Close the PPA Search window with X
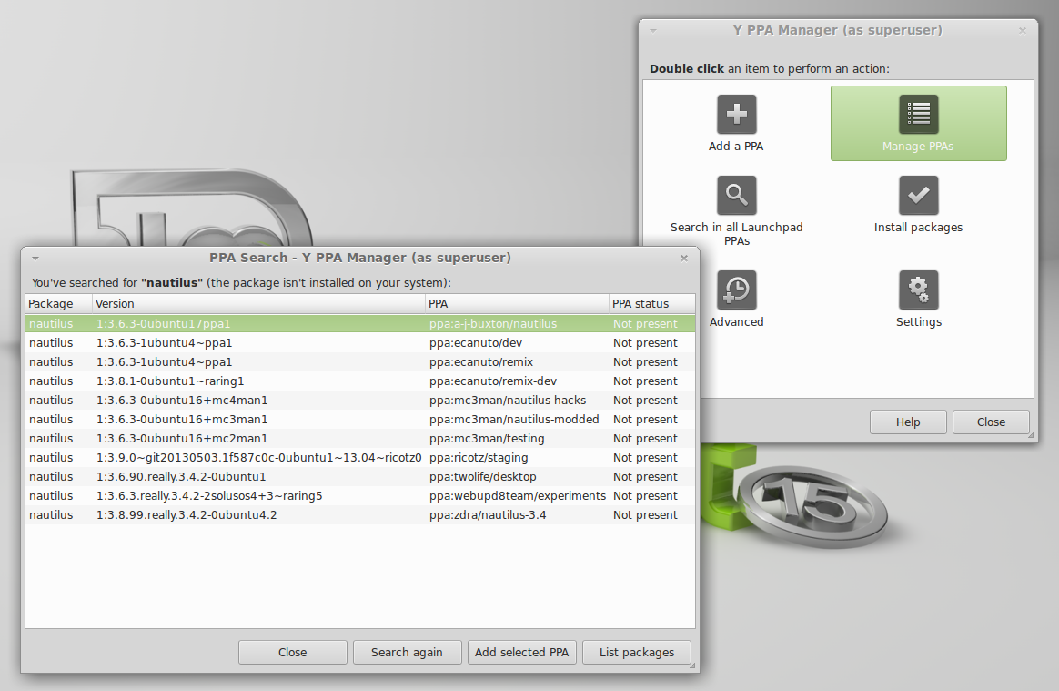The height and width of the screenshot is (691, 1059). [x=684, y=259]
